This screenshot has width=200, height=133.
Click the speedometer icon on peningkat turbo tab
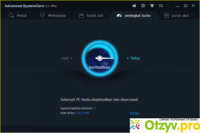point(119,16)
